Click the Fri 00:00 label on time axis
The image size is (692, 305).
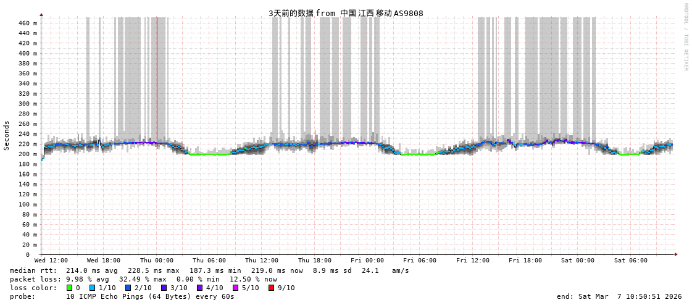[x=367, y=261]
